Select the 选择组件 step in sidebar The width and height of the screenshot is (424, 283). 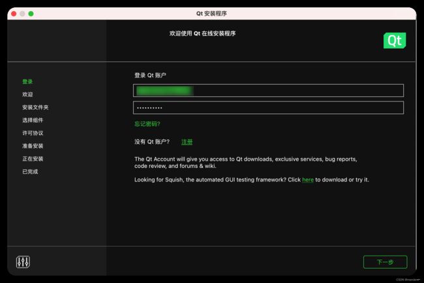coord(33,120)
